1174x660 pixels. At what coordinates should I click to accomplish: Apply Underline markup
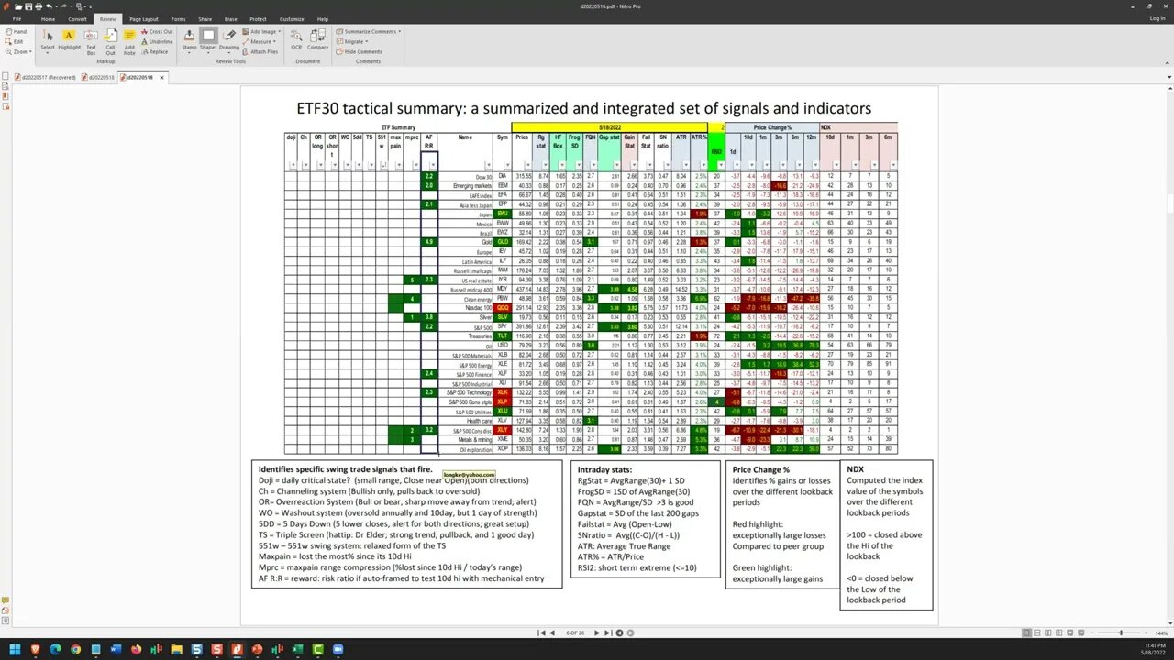coord(157,41)
